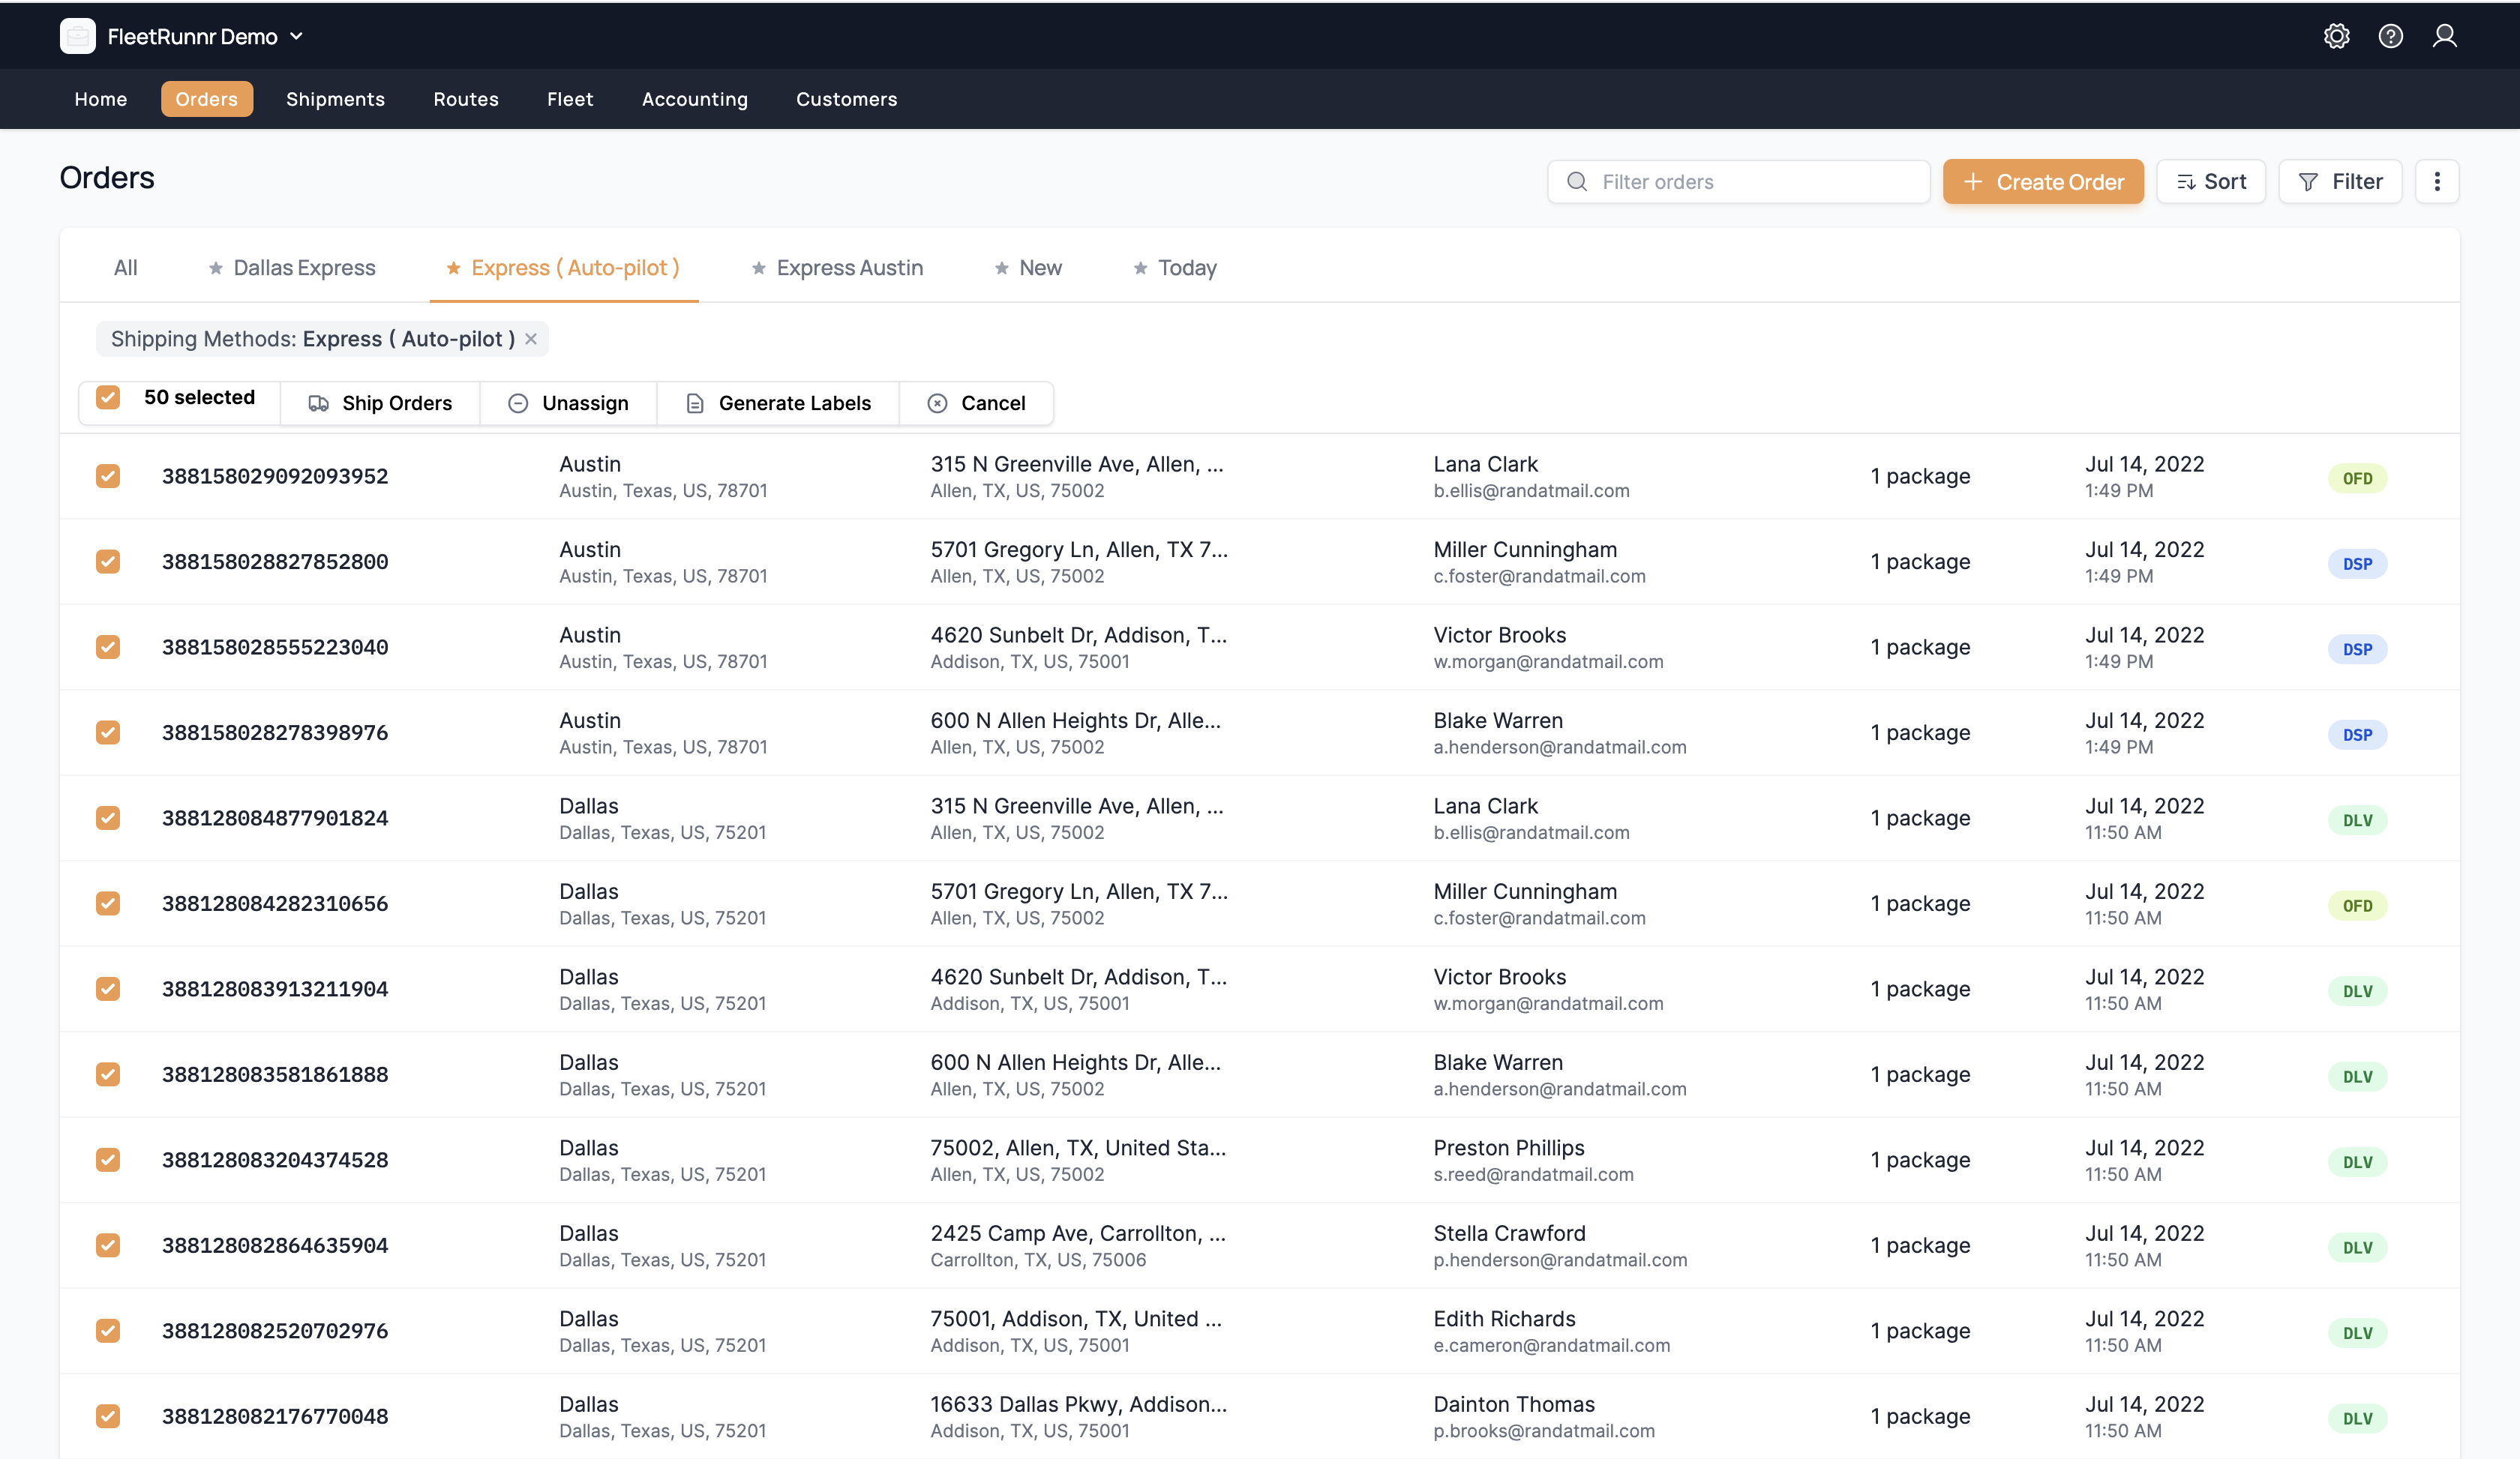Open the settings gear icon
Image resolution: width=2520 pixels, height=1459 pixels.
point(2336,36)
